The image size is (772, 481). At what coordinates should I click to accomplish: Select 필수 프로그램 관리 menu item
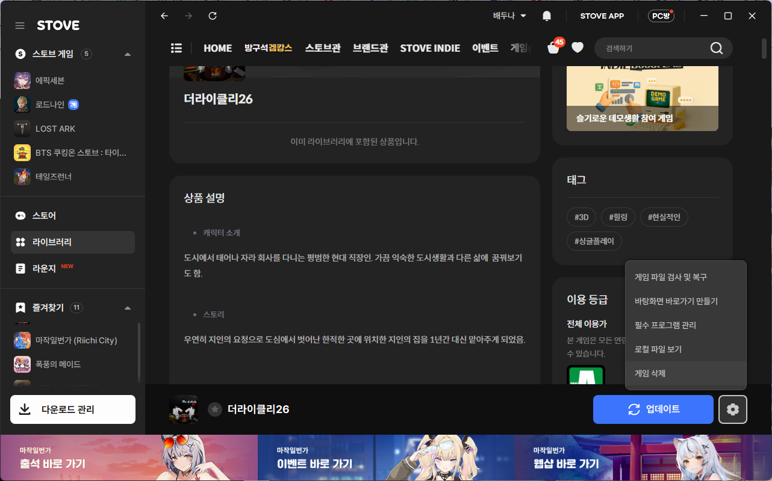(x=686, y=325)
